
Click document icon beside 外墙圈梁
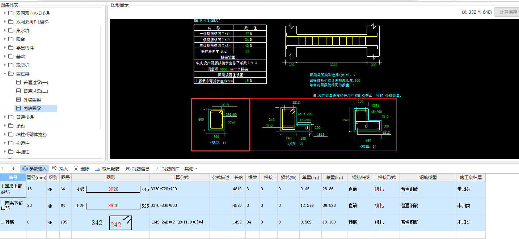pos(19,100)
